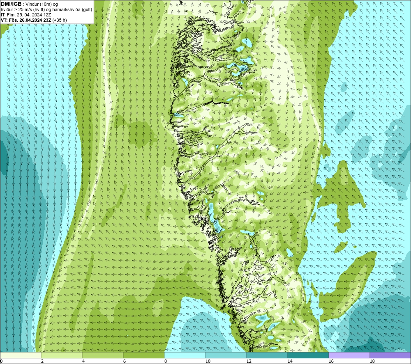Click the pale cyan 8–10 m/s legend swatch
Viewport: 411px width, 364px height.
pyautogui.click(x=185, y=355)
